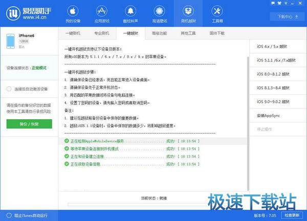307x221 pixels.
Task: Enable 连接后自动激活设备 option
Action: [x=9, y=89]
